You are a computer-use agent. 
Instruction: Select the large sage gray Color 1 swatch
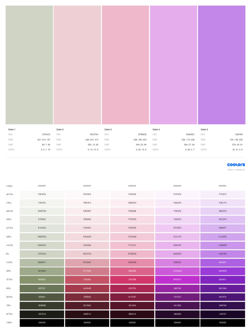29,65
